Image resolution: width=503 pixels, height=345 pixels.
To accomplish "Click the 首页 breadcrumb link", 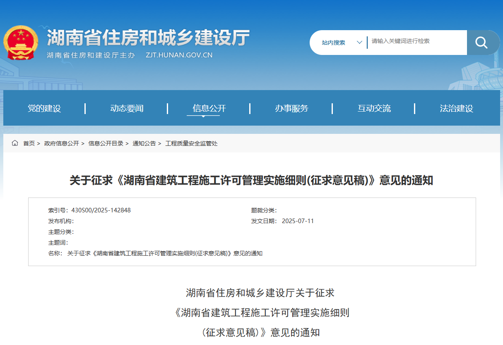I will click(x=29, y=143).
